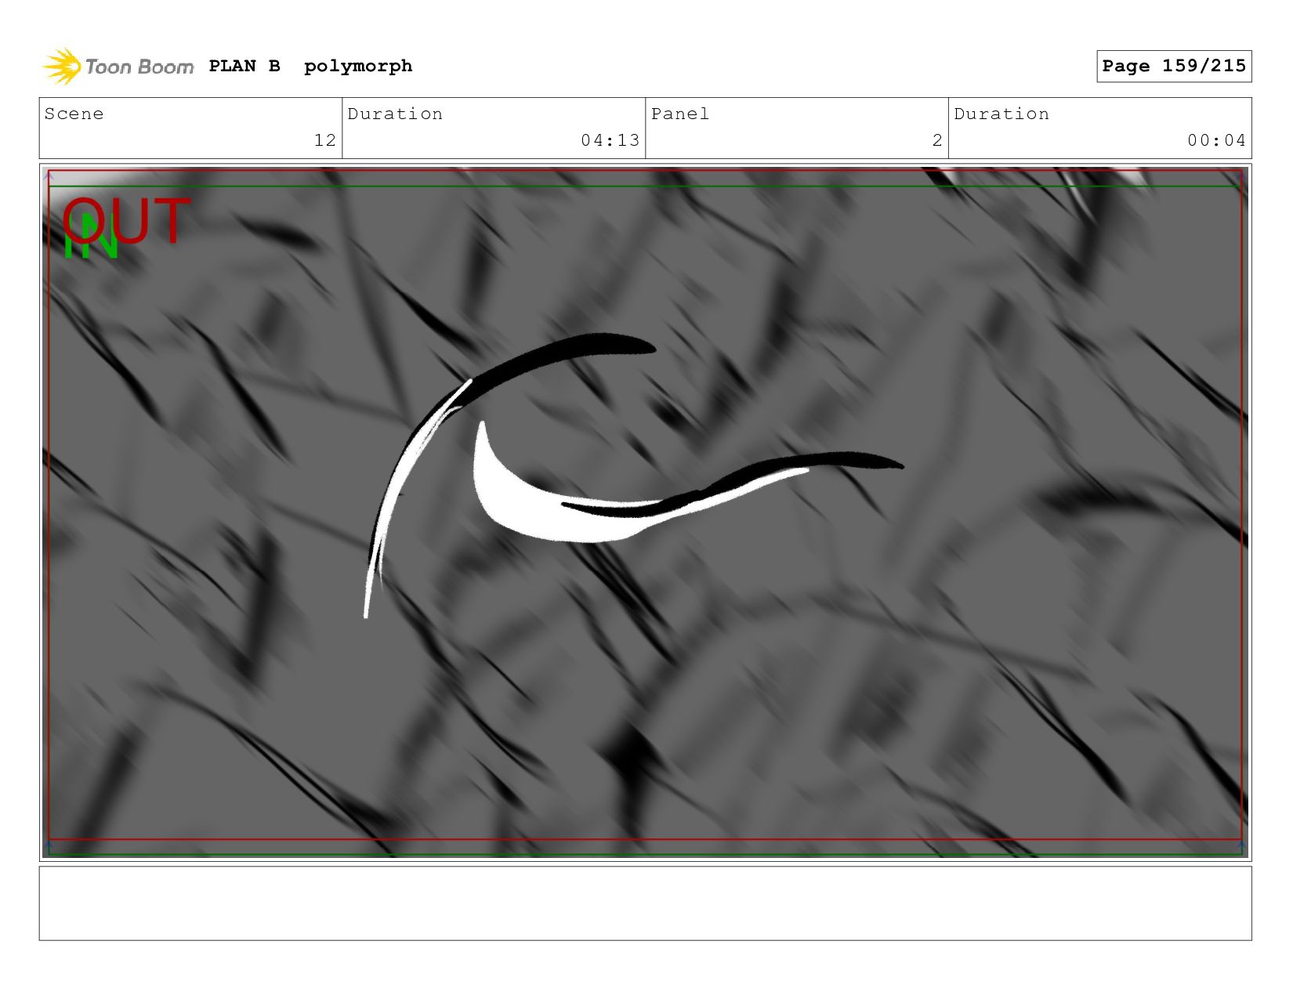Click the 'Panel' label

click(x=680, y=114)
